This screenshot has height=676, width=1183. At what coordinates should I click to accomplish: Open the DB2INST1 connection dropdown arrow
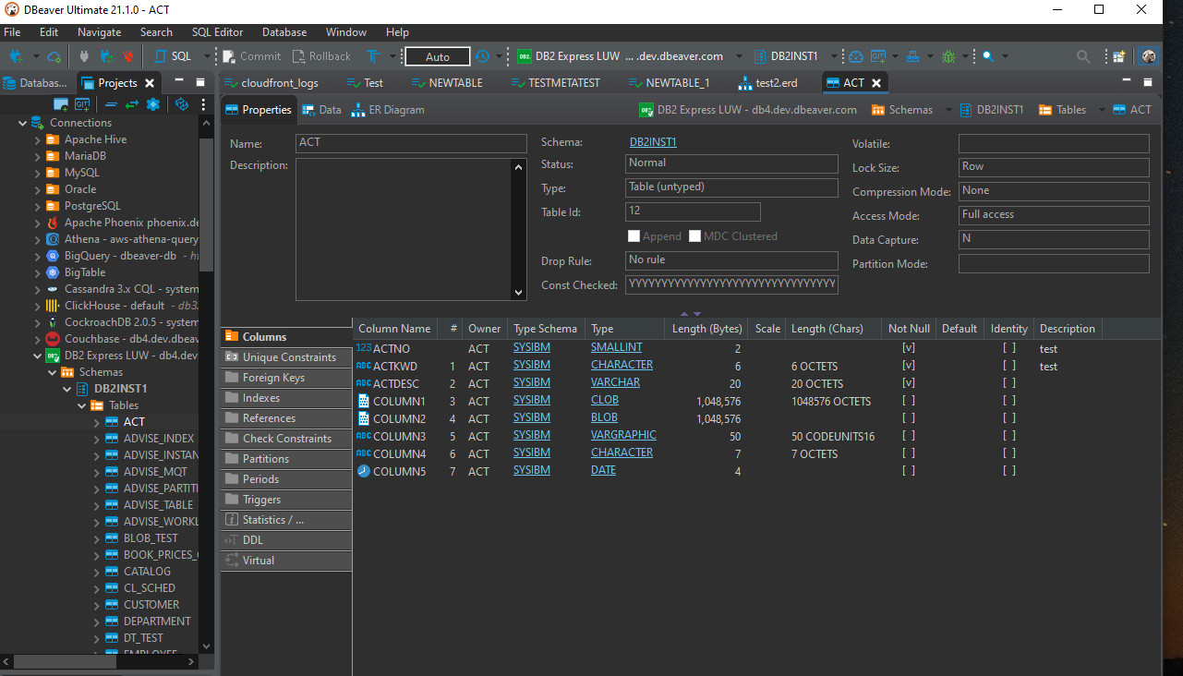(835, 55)
